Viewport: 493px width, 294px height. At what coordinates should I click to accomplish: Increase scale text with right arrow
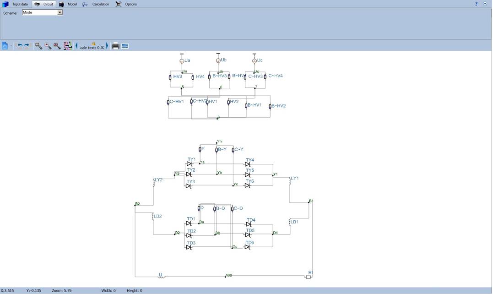[107, 46]
